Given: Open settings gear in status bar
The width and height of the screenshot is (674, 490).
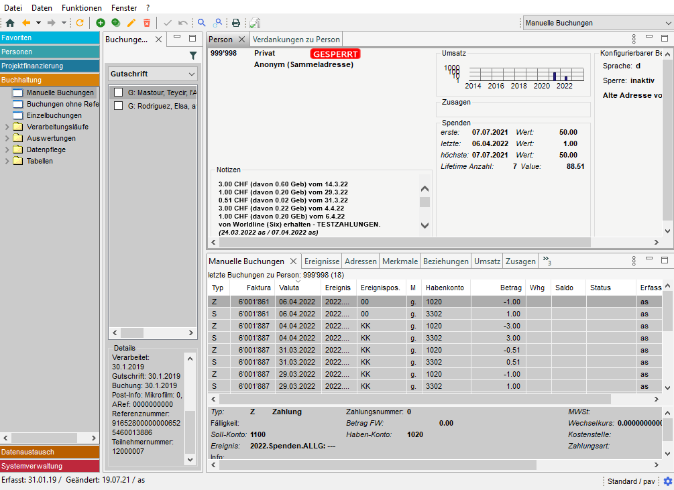Looking at the screenshot, I should (667, 481).
